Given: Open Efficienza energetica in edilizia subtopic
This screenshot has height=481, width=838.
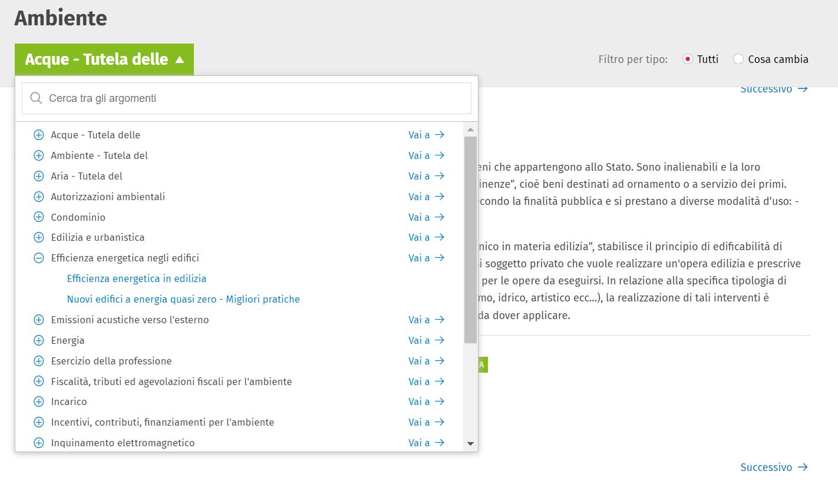Looking at the screenshot, I should pos(137,278).
